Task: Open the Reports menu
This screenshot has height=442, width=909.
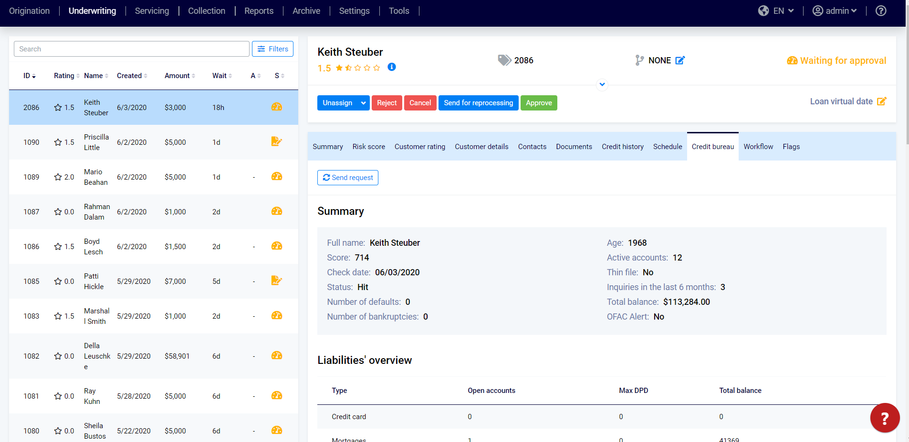Action: click(x=259, y=10)
